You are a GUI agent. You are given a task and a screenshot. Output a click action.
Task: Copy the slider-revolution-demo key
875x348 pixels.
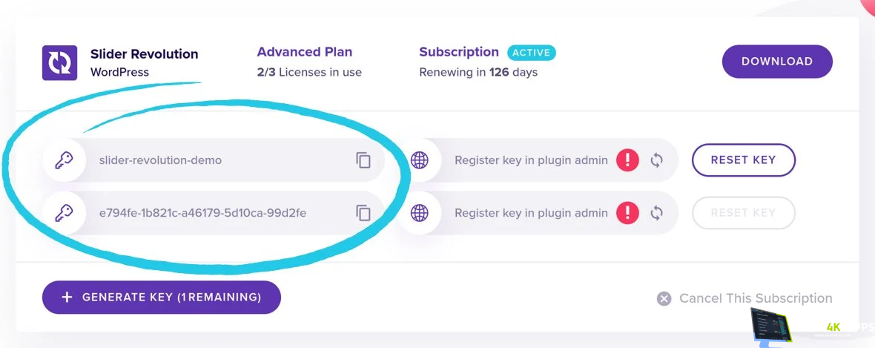[363, 160]
